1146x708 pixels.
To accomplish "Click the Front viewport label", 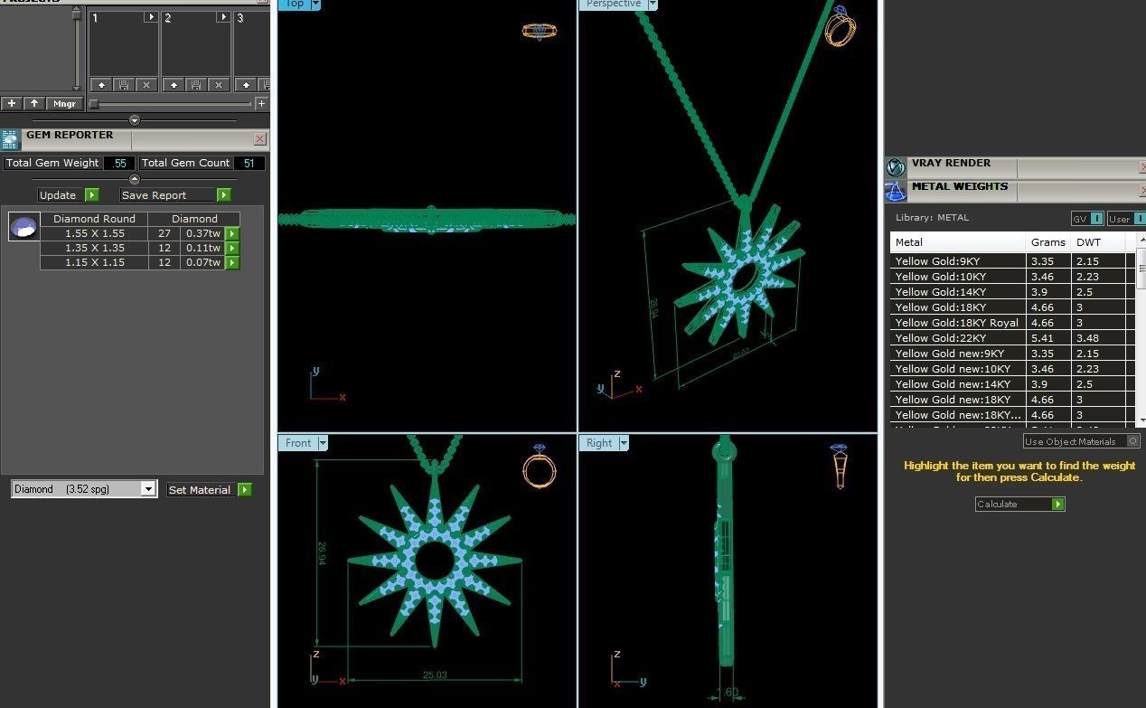I will point(298,443).
